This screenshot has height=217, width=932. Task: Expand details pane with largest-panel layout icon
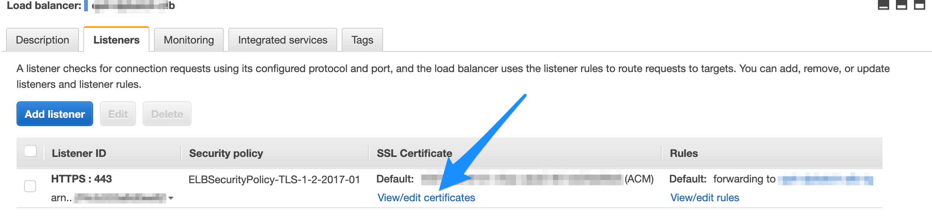coord(919,5)
